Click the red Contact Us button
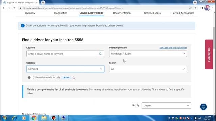 209,54
